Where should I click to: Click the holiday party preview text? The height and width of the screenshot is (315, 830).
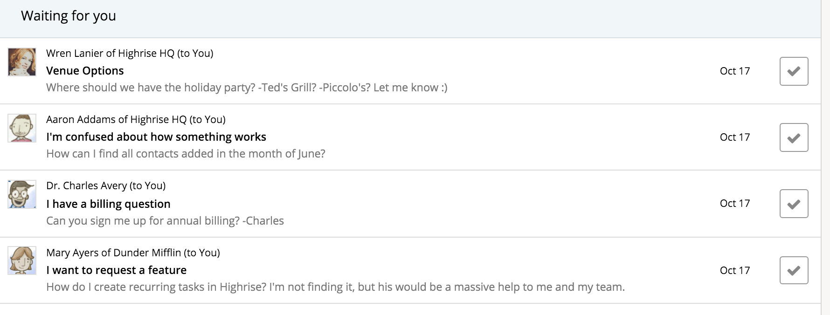(x=247, y=88)
